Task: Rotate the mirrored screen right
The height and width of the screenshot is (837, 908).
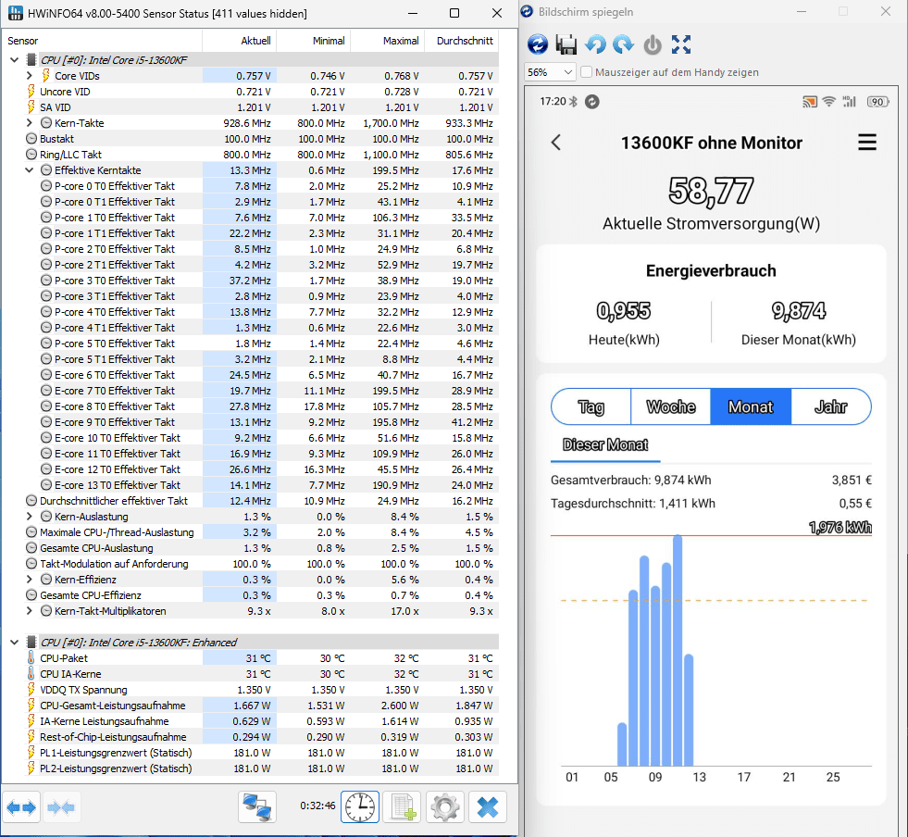Action: (623, 44)
